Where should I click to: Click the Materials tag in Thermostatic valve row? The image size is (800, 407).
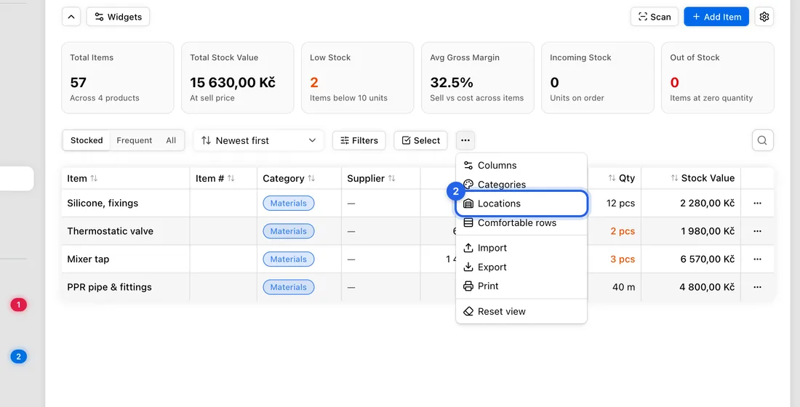(x=289, y=231)
